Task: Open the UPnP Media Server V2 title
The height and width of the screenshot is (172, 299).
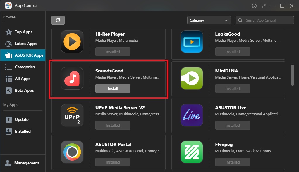Action: click(120, 107)
